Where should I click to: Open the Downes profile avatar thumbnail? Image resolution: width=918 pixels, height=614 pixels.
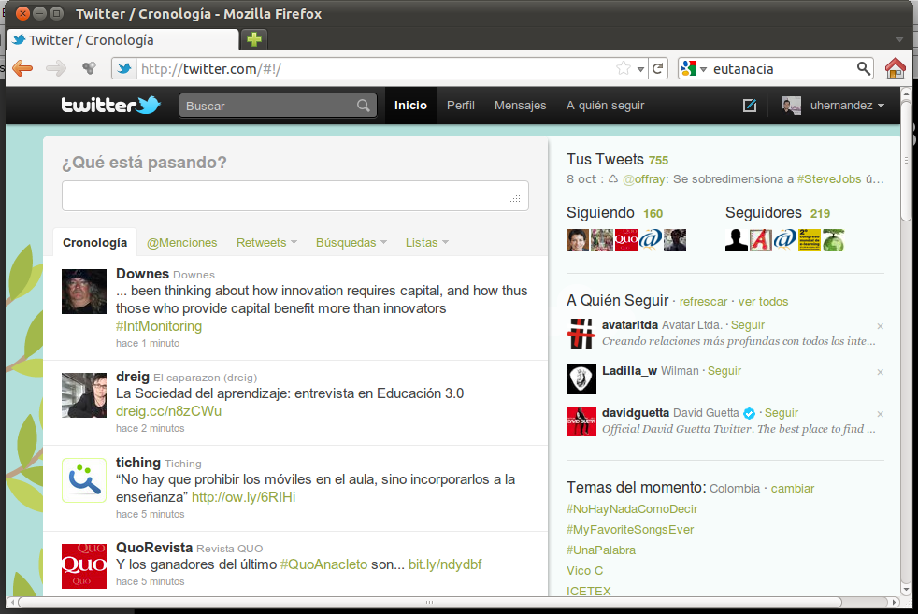click(x=84, y=291)
